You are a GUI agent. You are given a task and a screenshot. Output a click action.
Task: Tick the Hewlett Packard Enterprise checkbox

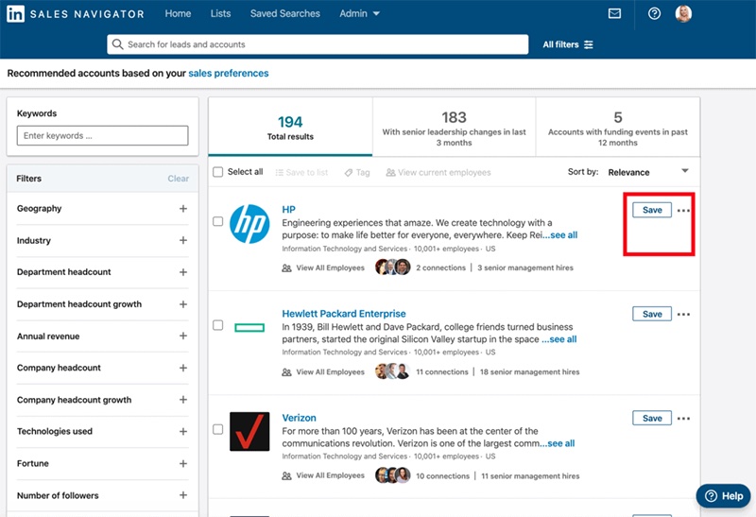point(218,325)
